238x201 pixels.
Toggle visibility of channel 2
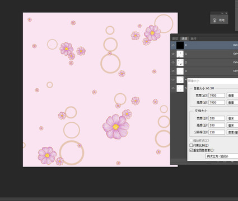point(173,63)
